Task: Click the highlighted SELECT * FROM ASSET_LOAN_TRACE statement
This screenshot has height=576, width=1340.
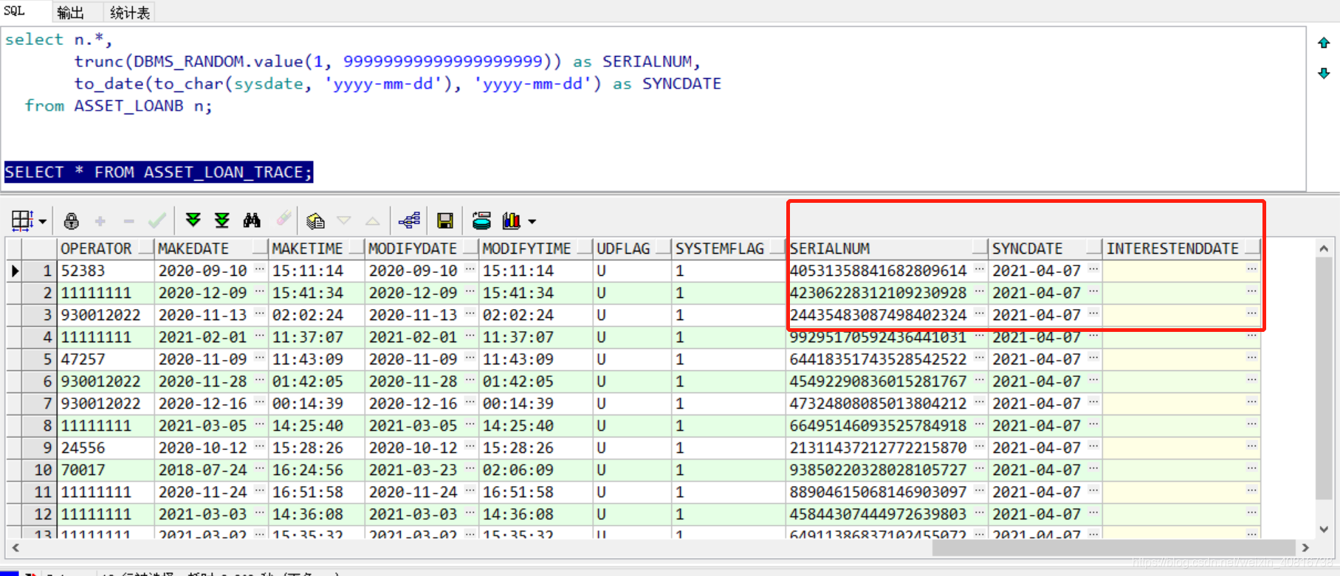Action: [x=159, y=172]
